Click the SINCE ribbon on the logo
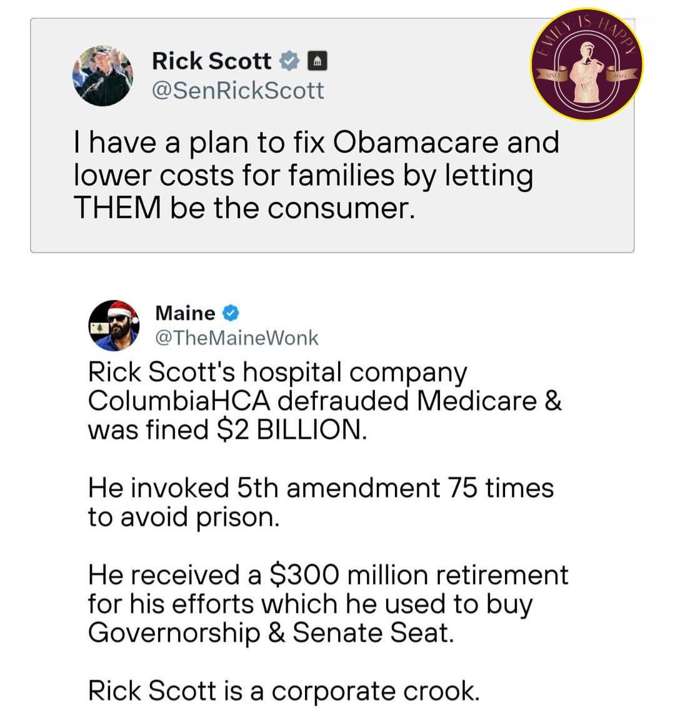Screen dimensions: 675x723 (x=551, y=75)
